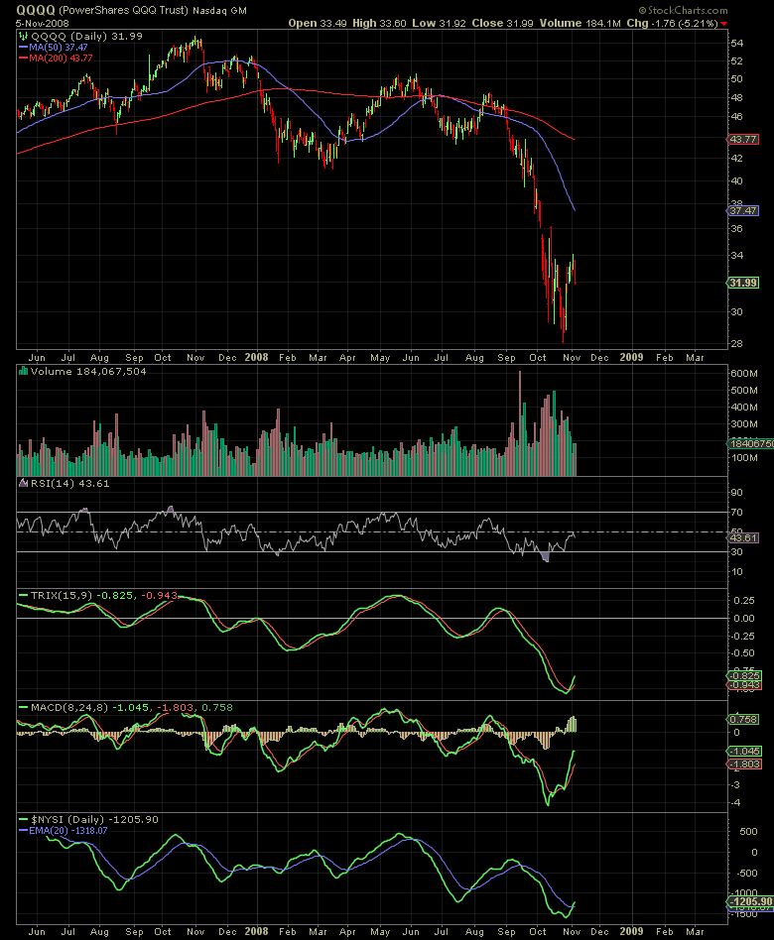Click the green 31.99 last price tag
This screenshot has width=774, height=940.
click(x=743, y=283)
